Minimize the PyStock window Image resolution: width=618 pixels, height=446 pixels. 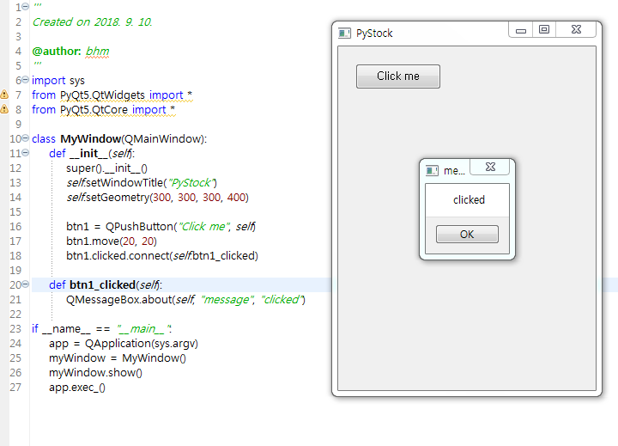[x=521, y=30]
